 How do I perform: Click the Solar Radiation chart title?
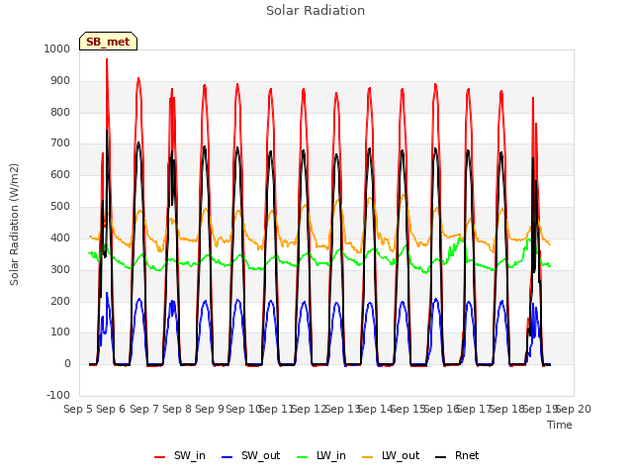[x=316, y=11]
